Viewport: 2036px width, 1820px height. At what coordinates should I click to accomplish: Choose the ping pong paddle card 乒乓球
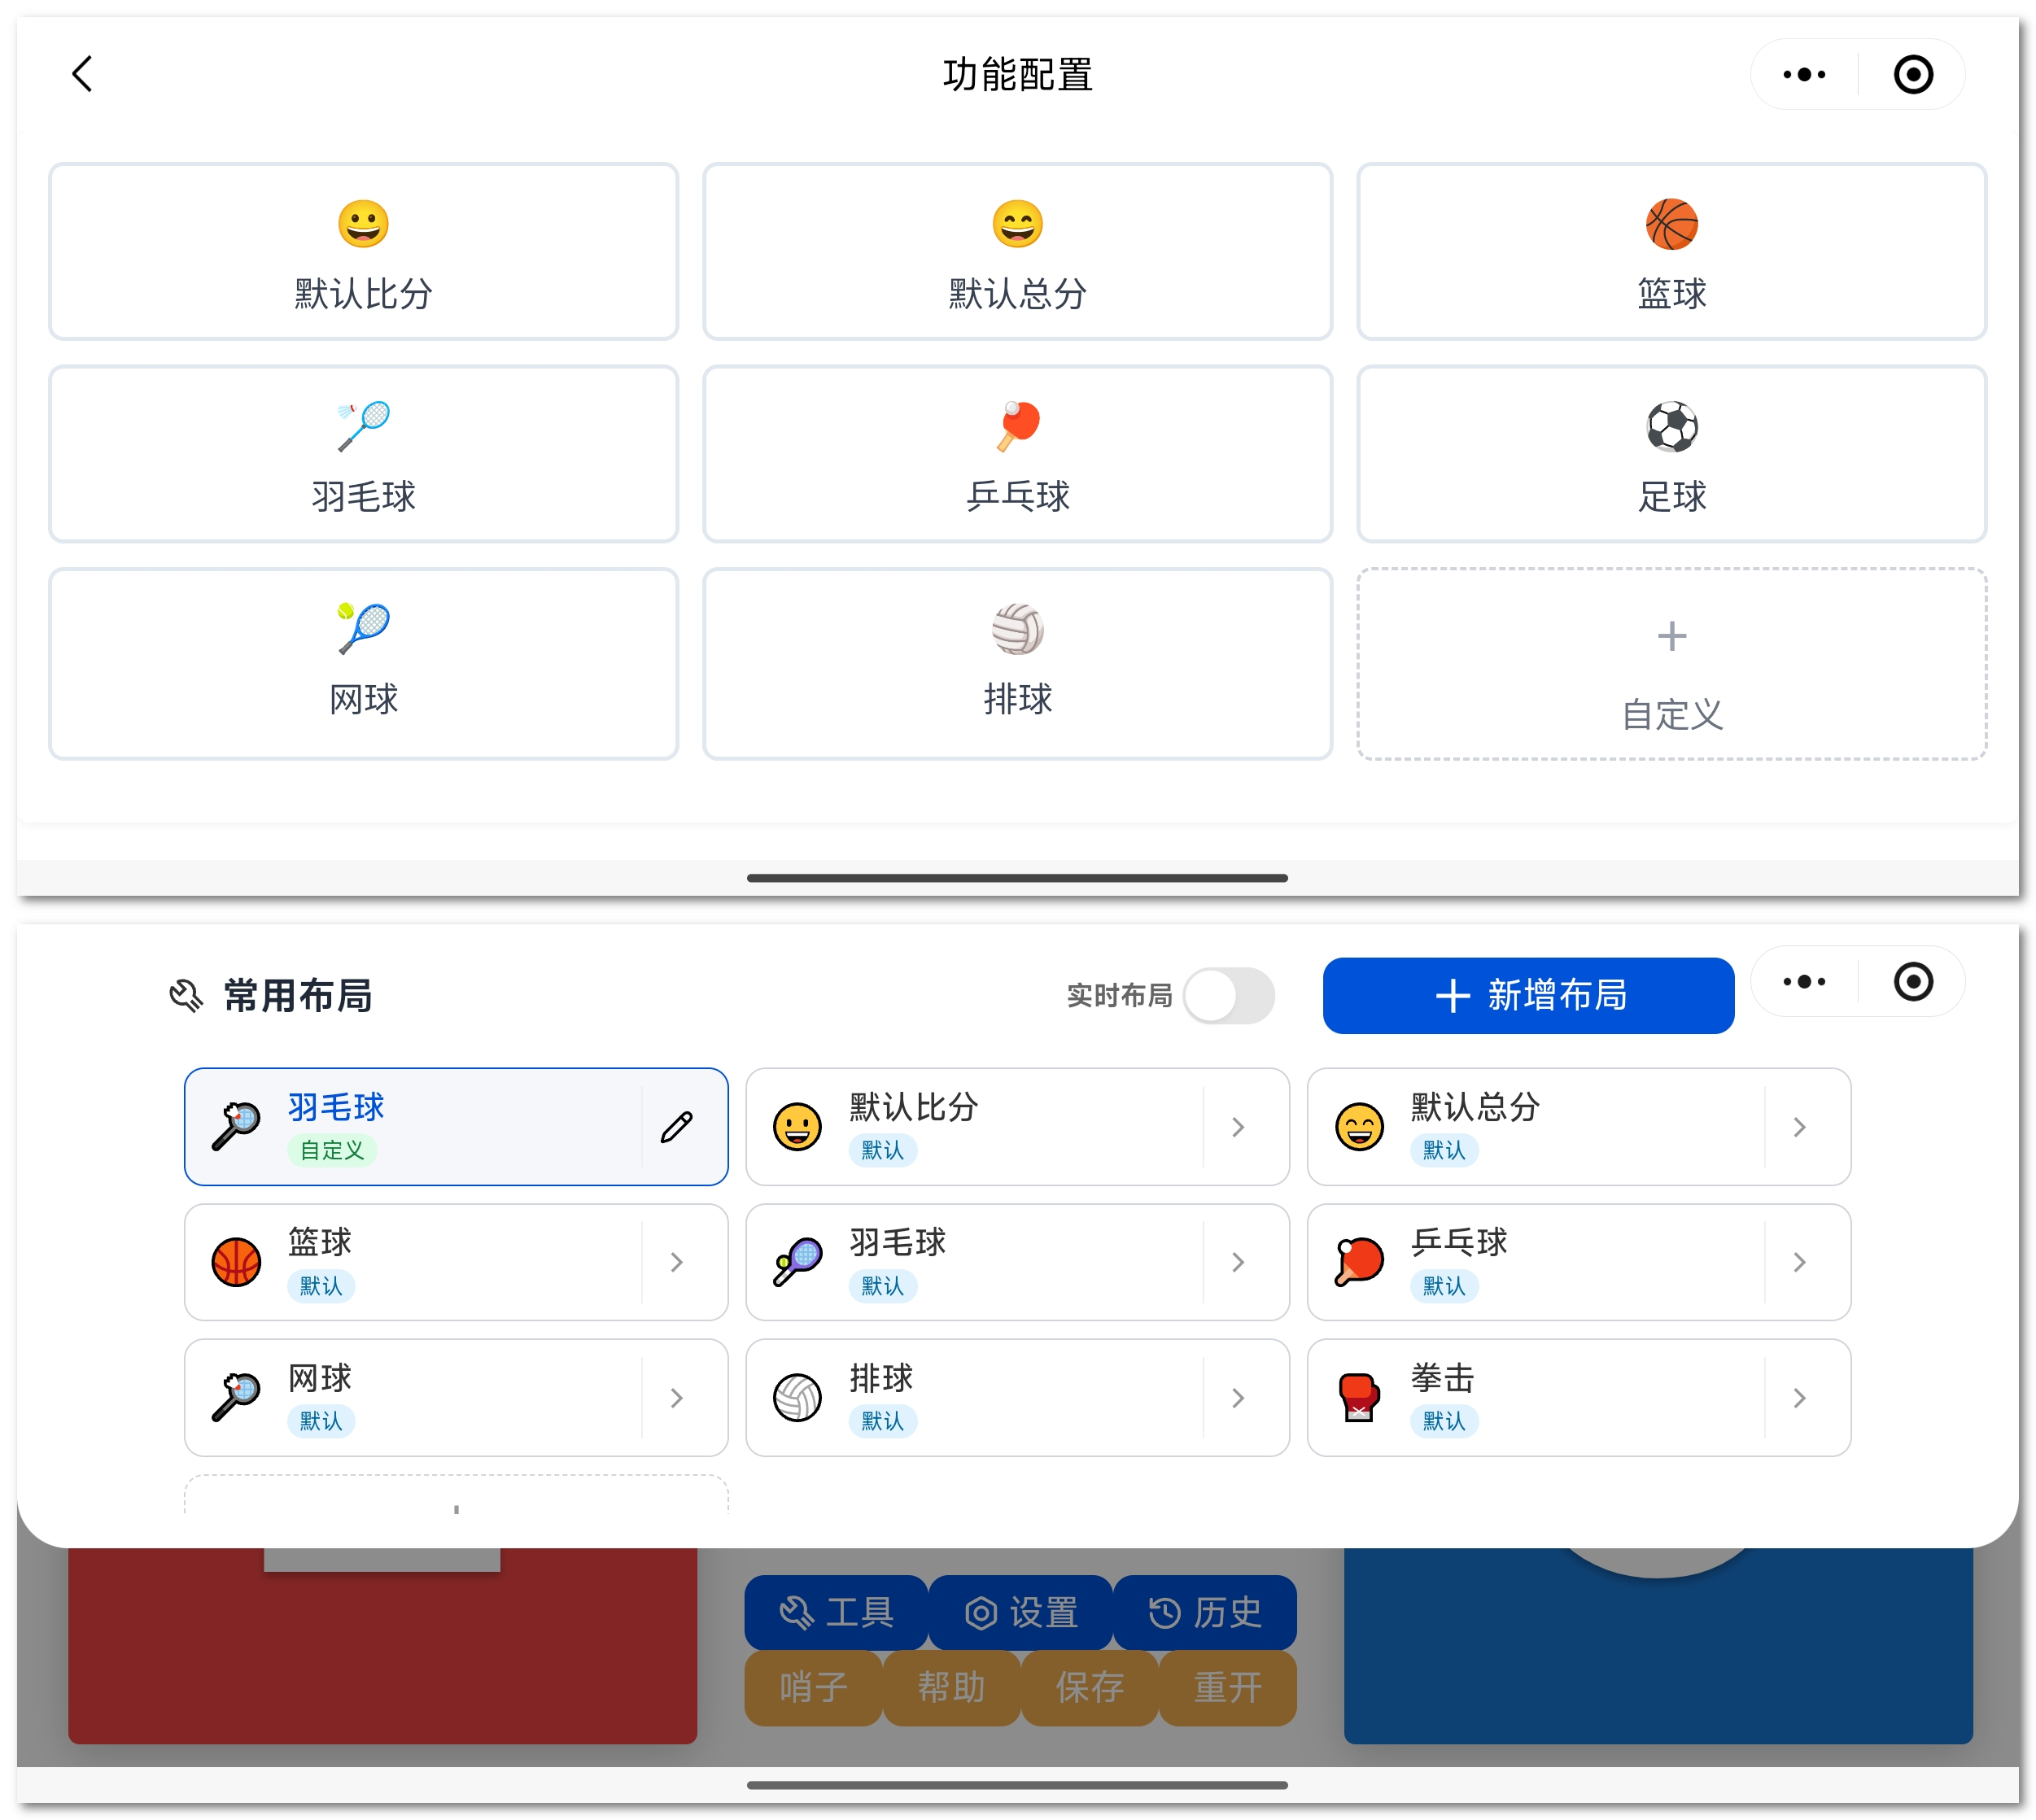[x=1017, y=454]
